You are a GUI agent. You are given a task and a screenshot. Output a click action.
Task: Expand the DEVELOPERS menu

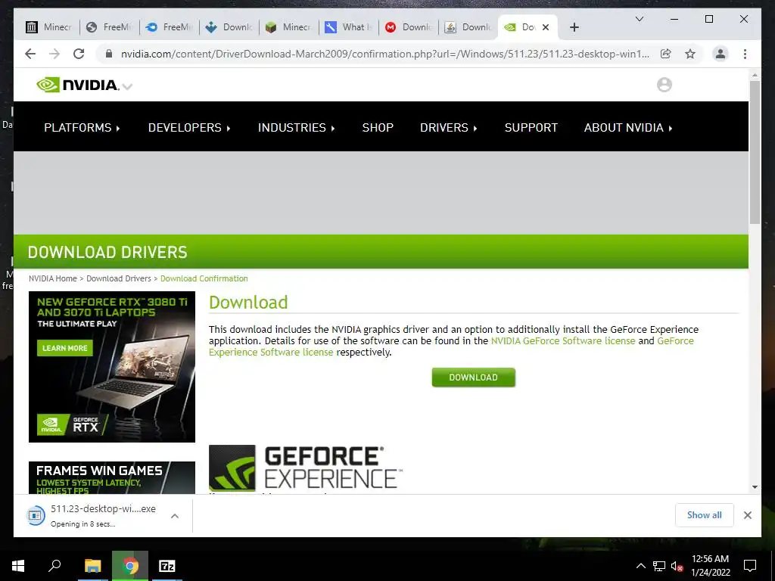tap(189, 127)
